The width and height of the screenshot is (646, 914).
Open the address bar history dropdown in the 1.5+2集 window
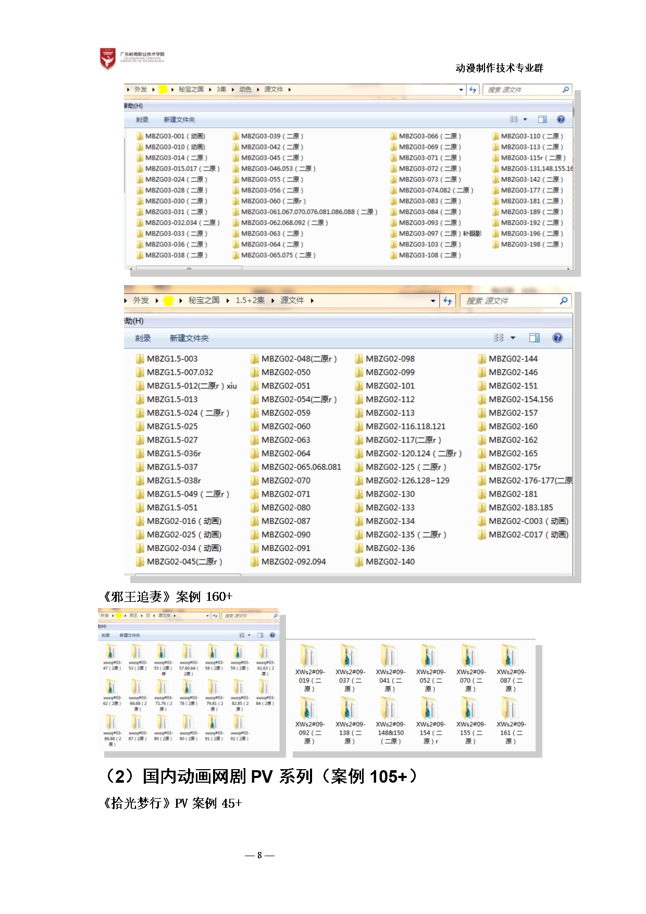point(433,301)
